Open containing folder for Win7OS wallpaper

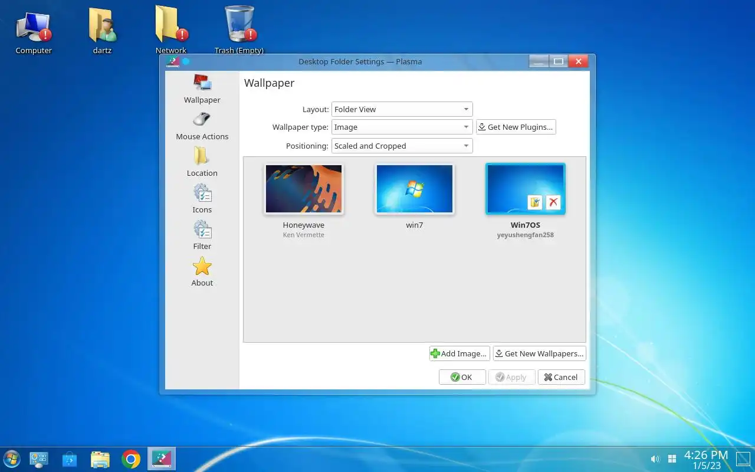pyautogui.click(x=535, y=202)
